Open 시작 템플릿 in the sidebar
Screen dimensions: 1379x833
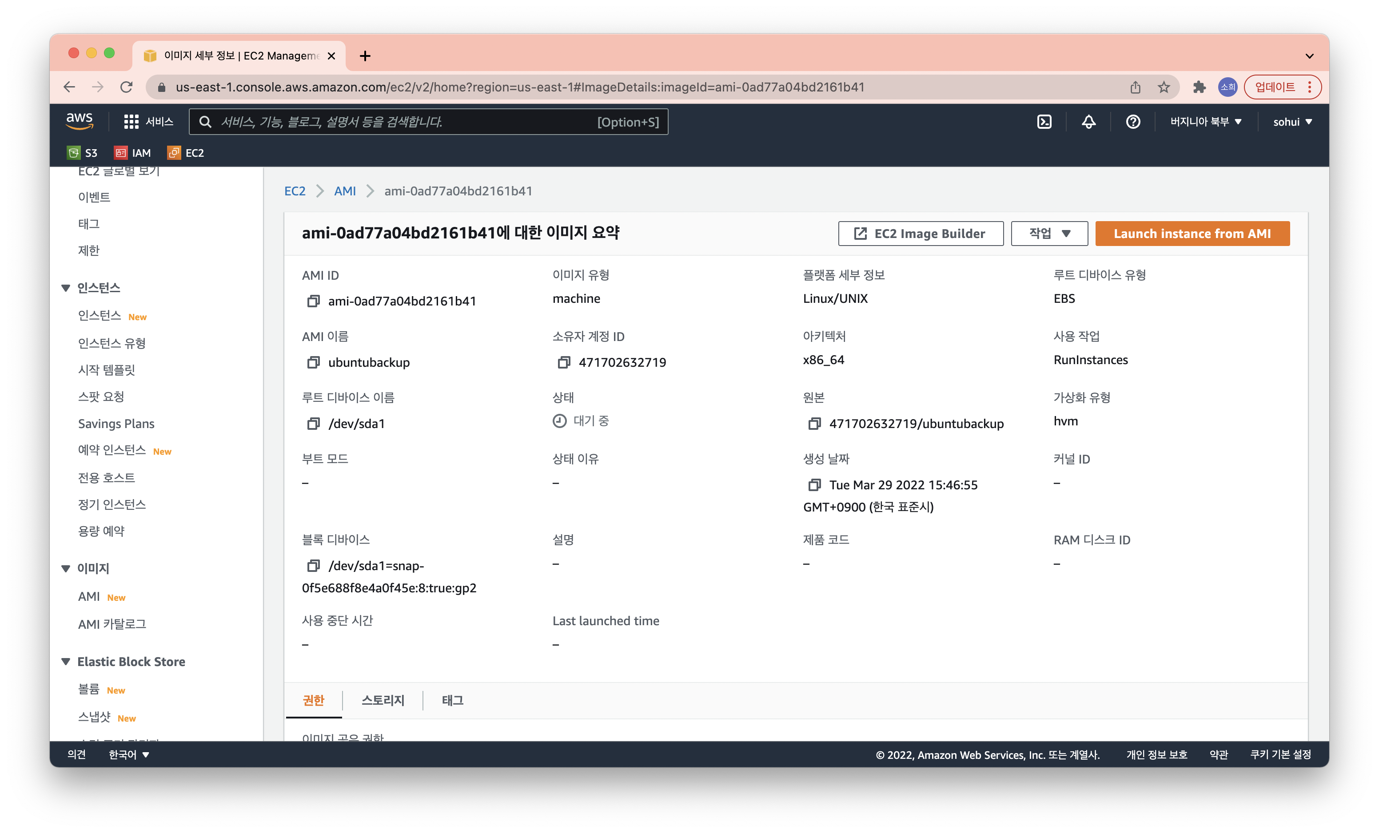click(106, 370)
